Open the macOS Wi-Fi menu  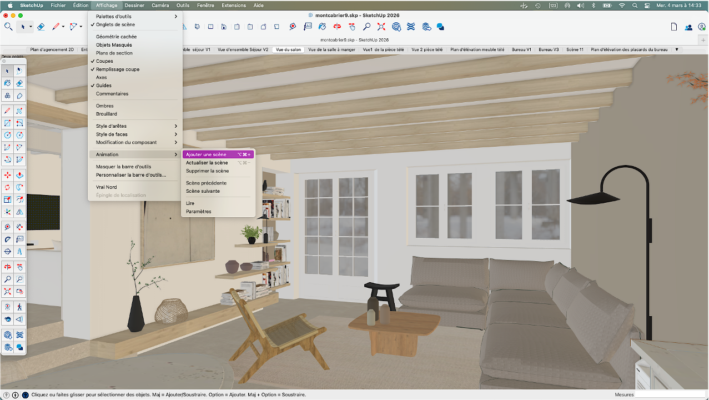click(622, 5)
